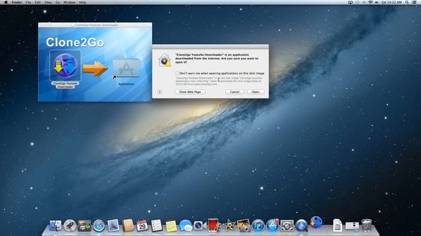Click the Open button in the warning dialog
This screenshot has width=421, height=236.
pyautogui.click(x=255, y=92)
